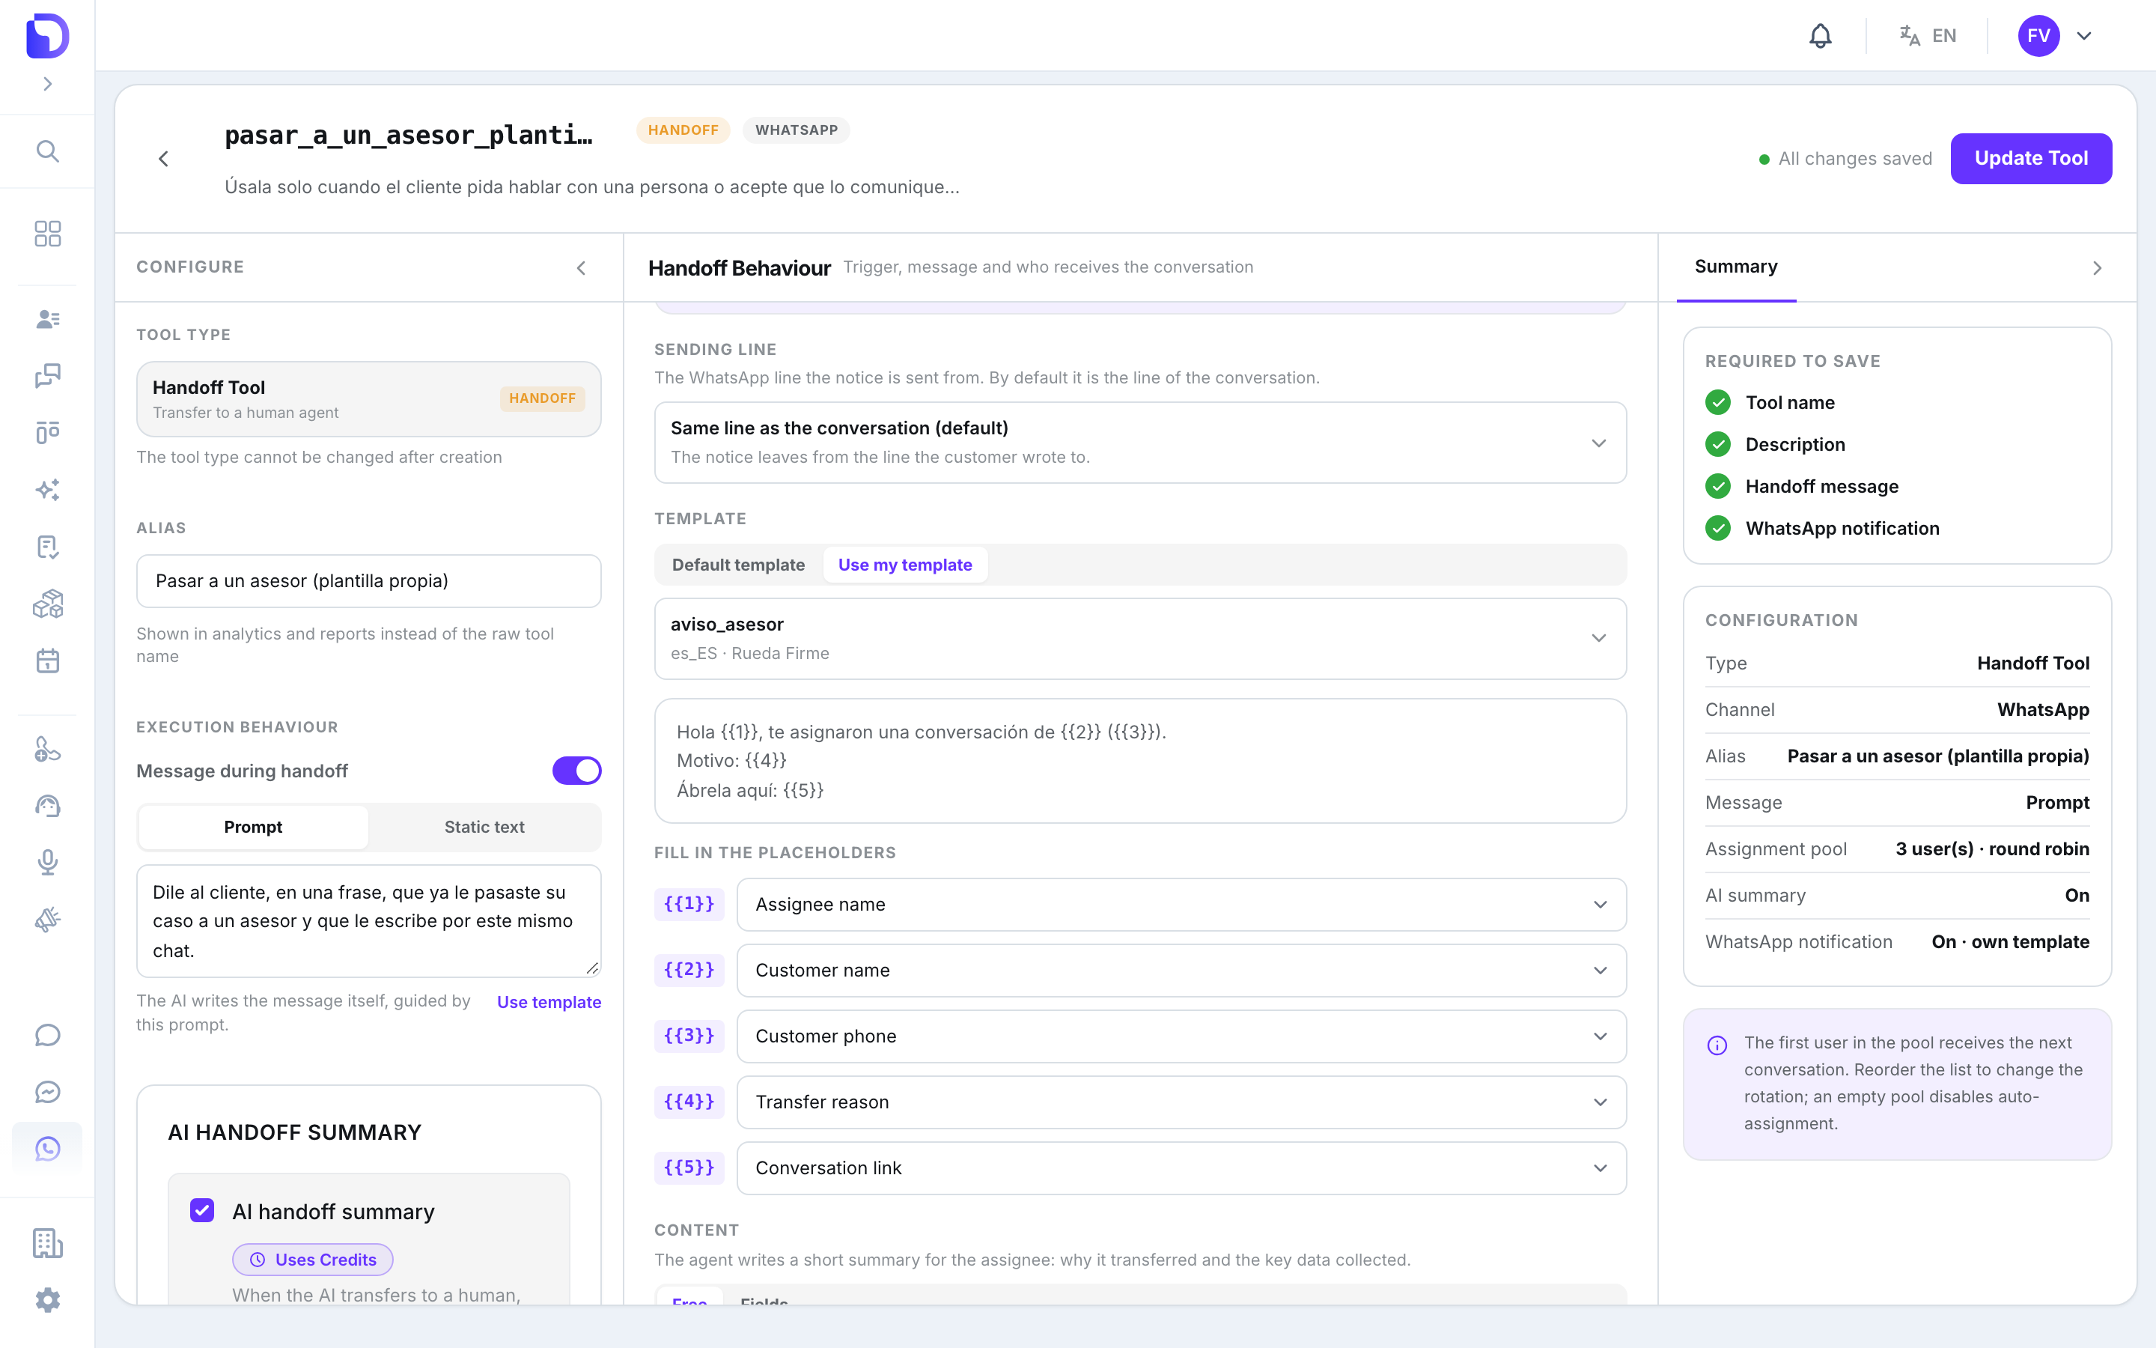Open the Messenger icon in sidebar
The image size is (2156, 1348).
click(x=47, y=1091)
